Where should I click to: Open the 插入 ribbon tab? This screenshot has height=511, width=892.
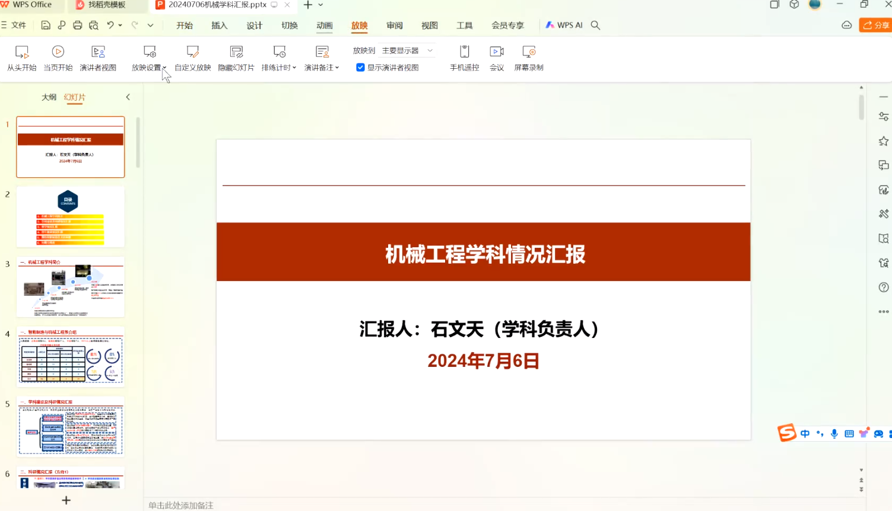point(219,25)
